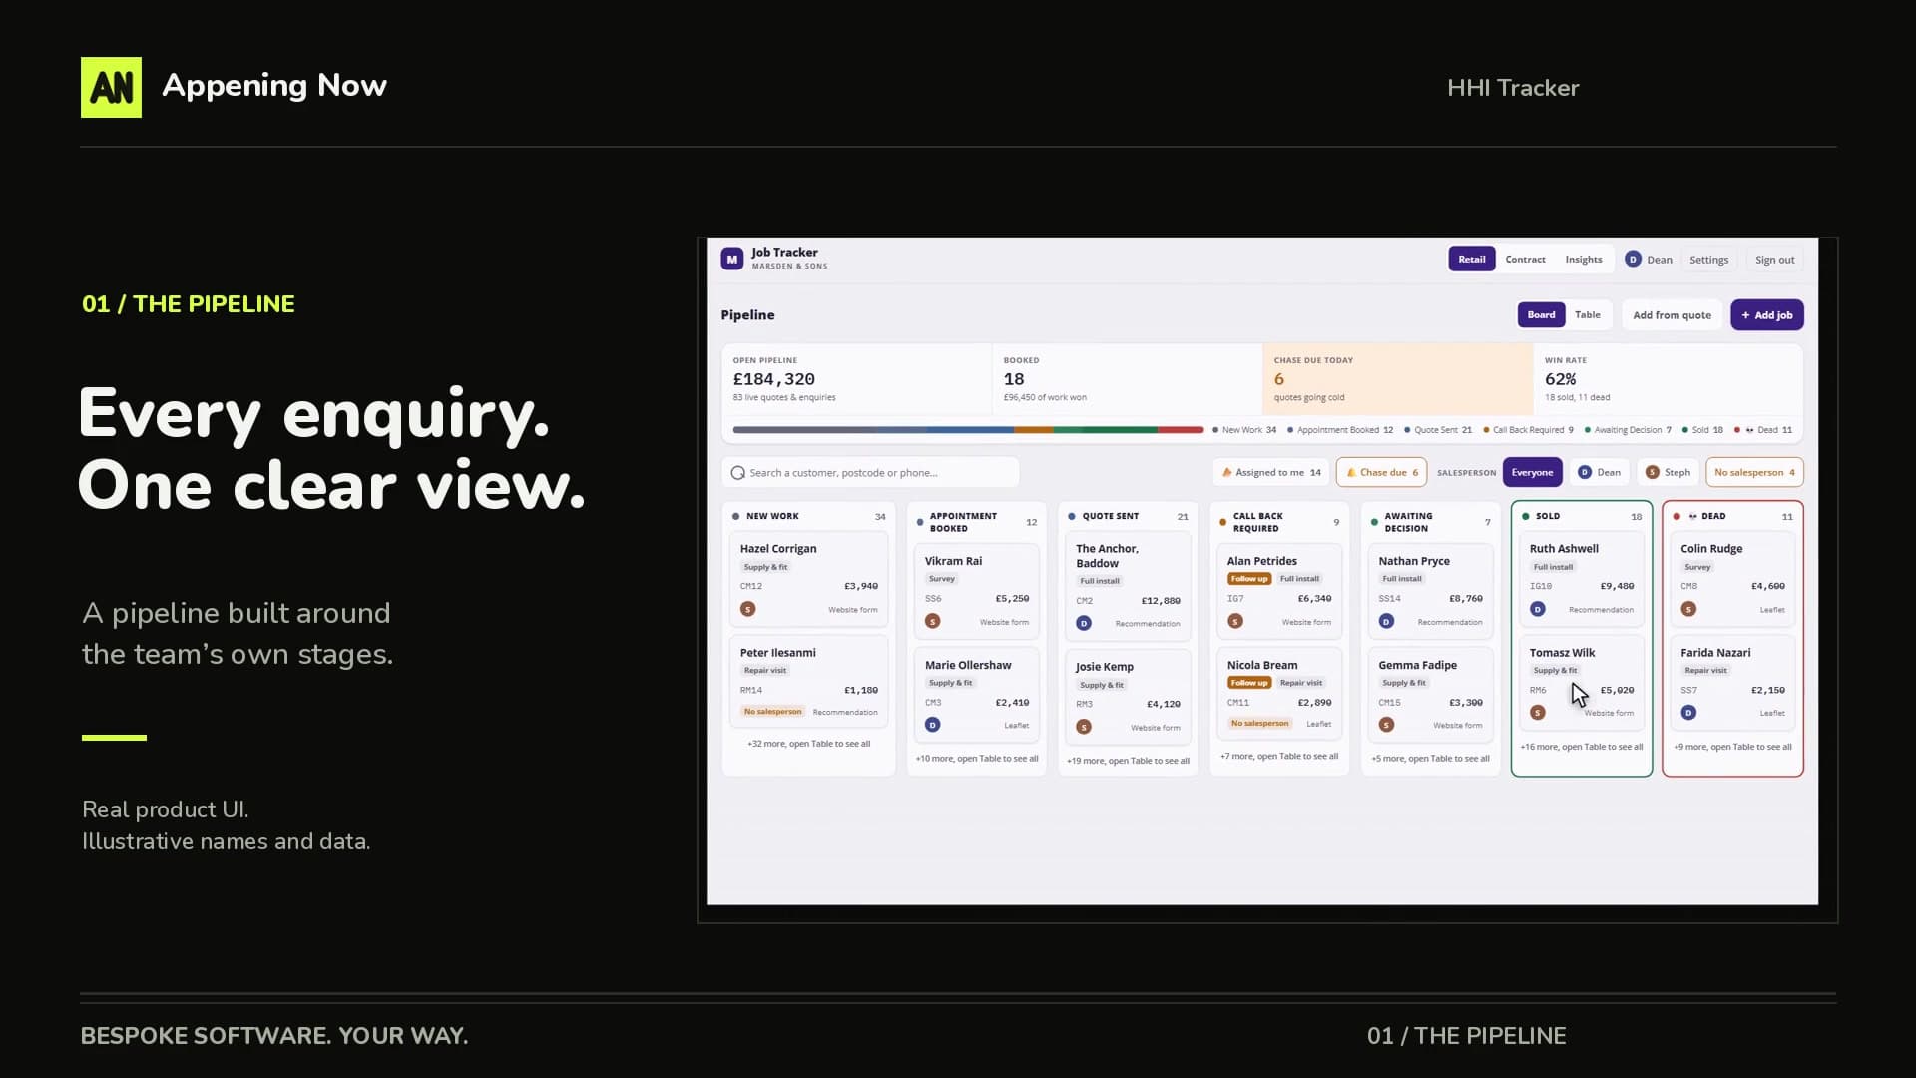
Task: Click the green dot in the Sold column header
Action: tap(1526, 517)
